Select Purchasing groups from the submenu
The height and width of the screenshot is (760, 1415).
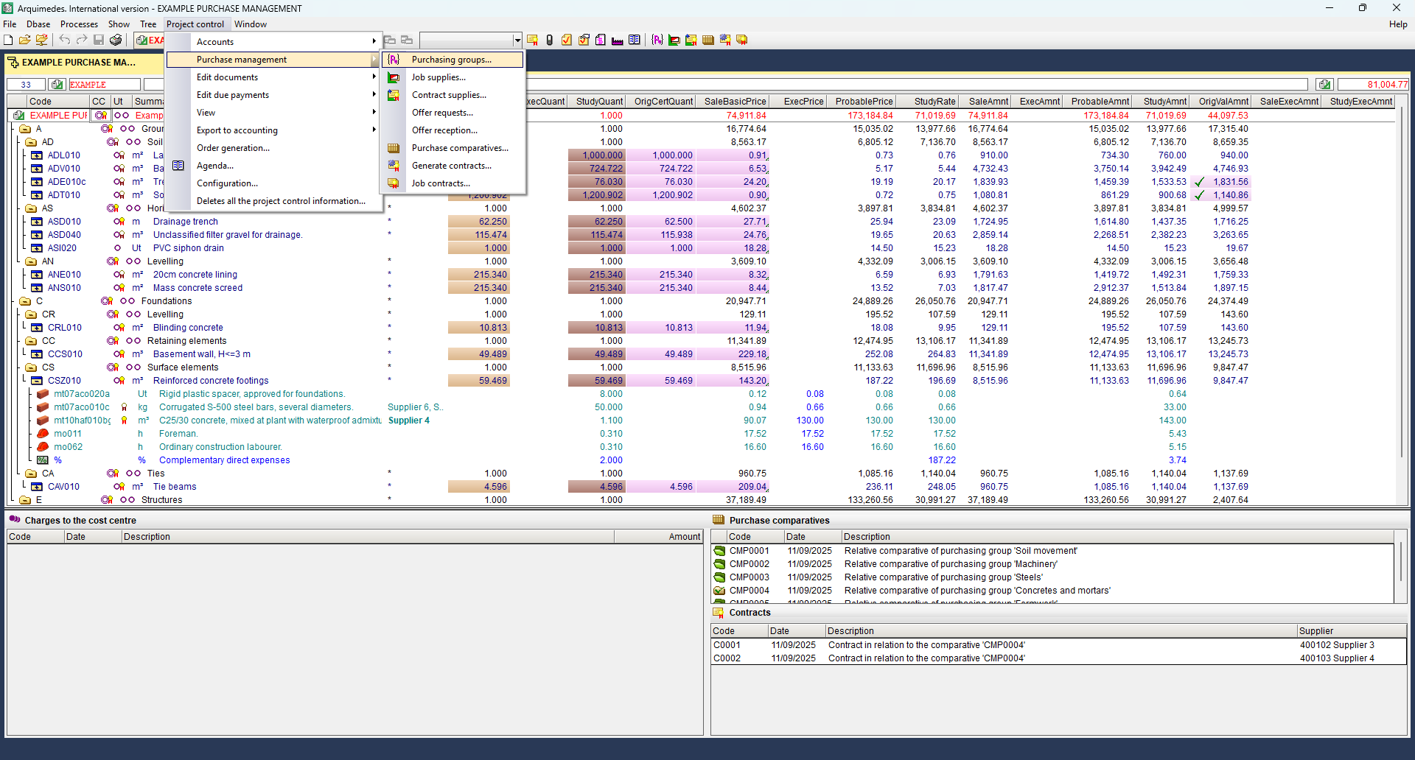451,60
